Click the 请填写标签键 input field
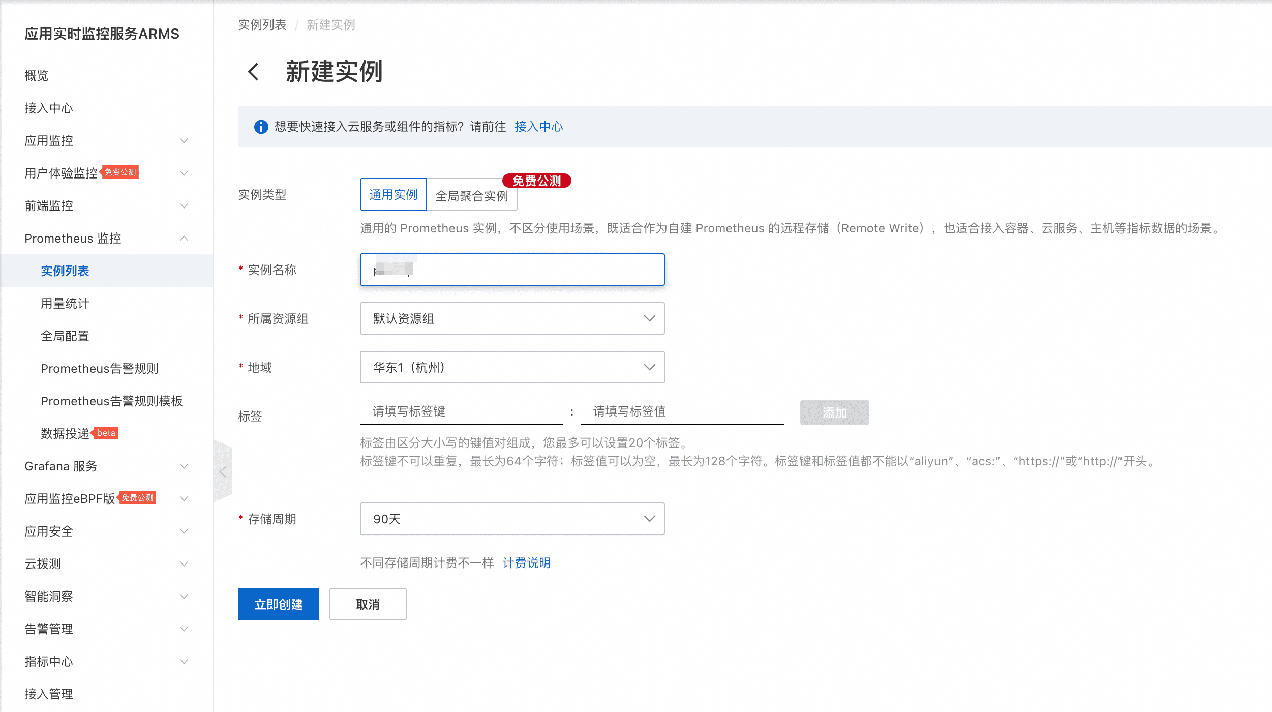The image size is (1272, 712). tap(461, 411)
